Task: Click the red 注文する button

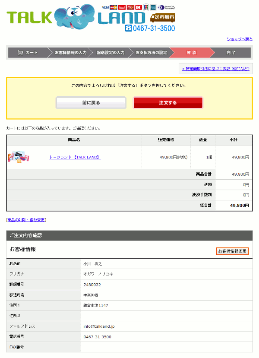Action: pos(168,103)
